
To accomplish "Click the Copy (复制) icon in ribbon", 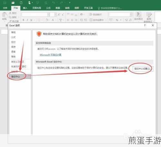I will pyautogui.click(x=10, y=17).
